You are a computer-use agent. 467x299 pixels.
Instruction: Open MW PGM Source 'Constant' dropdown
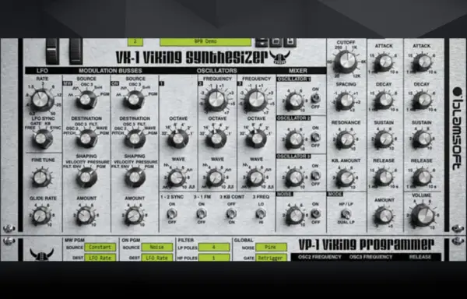coord(100,247)
